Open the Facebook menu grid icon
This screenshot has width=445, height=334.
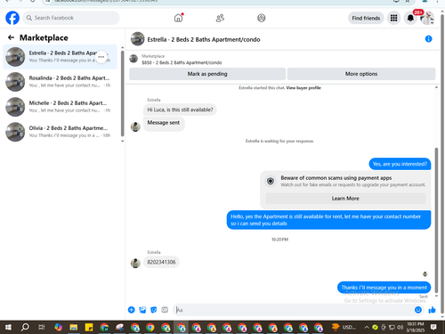coord(393,18)
